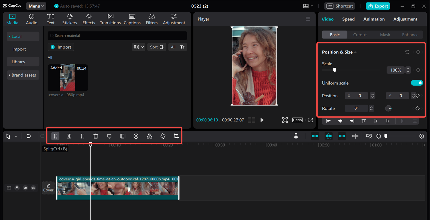Image resolution: width=430 pixels, height=220 pixels.
Task: Click the Split tool in timeline toolbar
Action: coord(55,136)
